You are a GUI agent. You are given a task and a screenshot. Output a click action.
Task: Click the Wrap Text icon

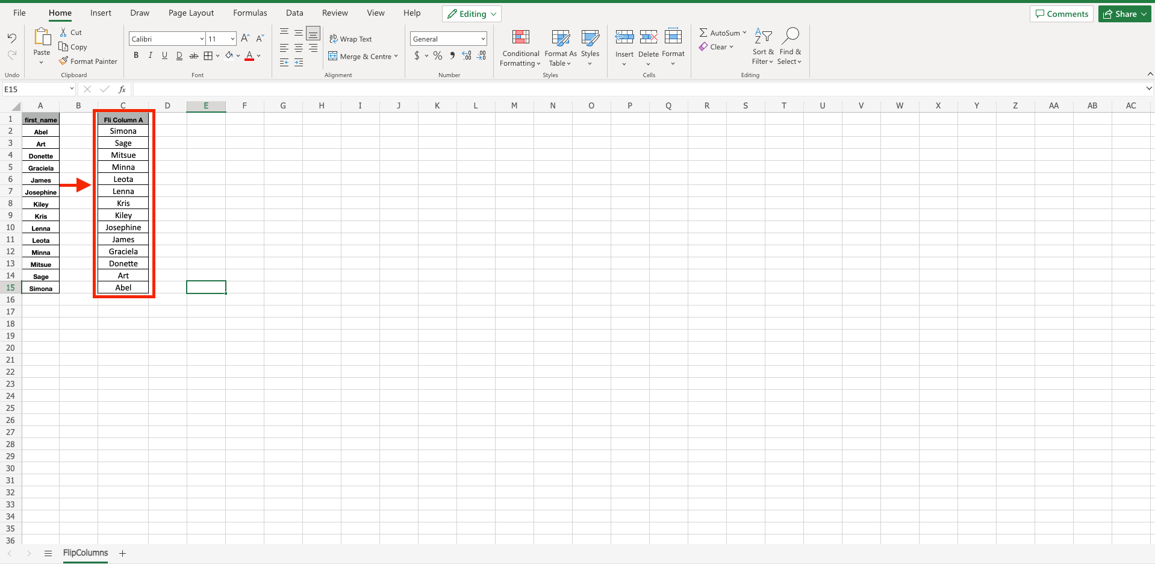point(351,39)
